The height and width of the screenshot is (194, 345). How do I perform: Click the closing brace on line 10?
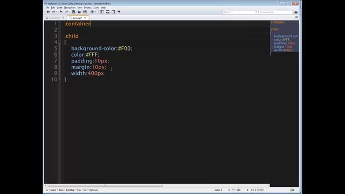pos(65,79)
